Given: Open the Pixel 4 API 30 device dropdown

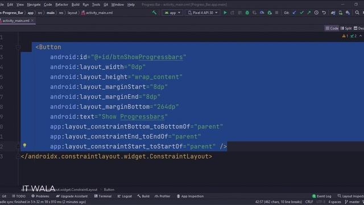Looking at the screenshot, I should point(202,13).
